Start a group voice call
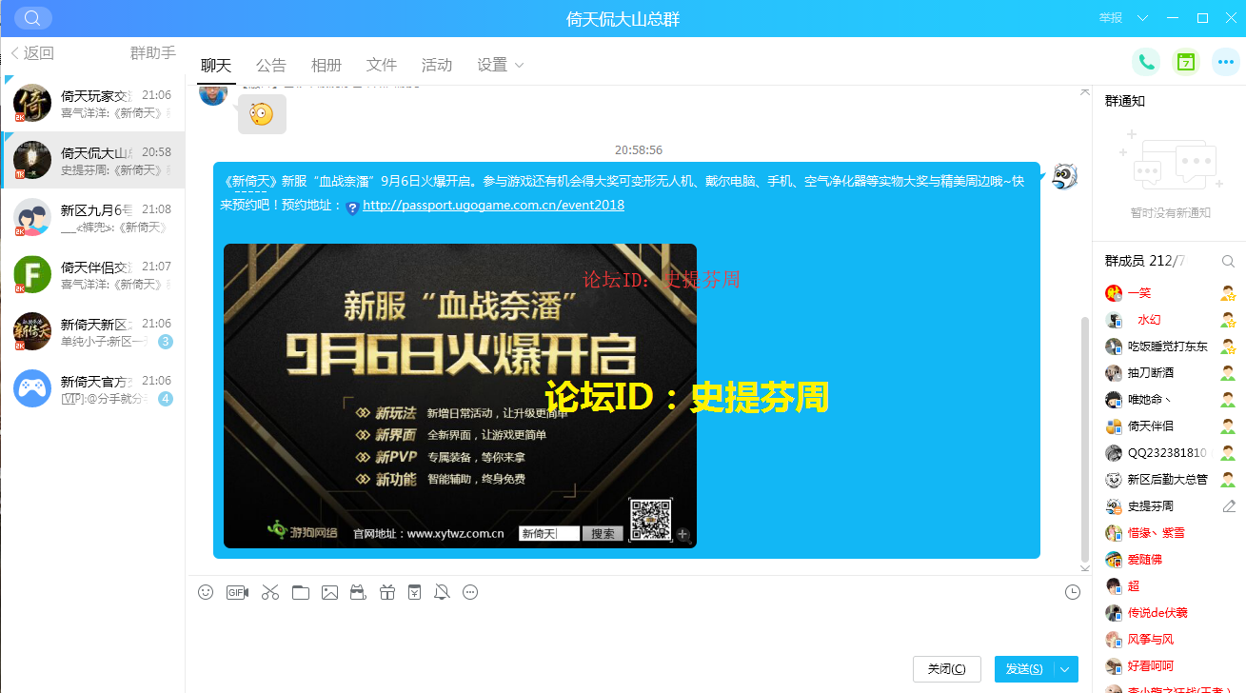 pos(1146,62)
